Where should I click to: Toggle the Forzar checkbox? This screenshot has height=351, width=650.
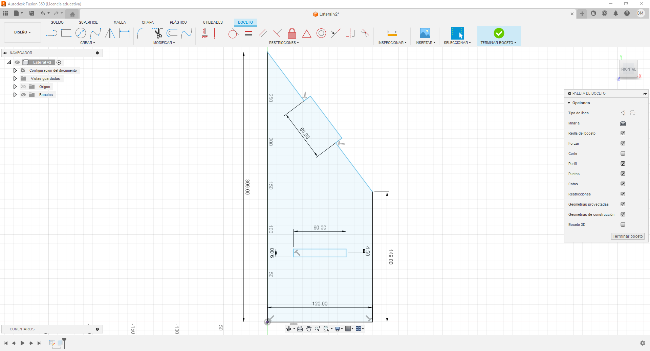click(623, 143)
